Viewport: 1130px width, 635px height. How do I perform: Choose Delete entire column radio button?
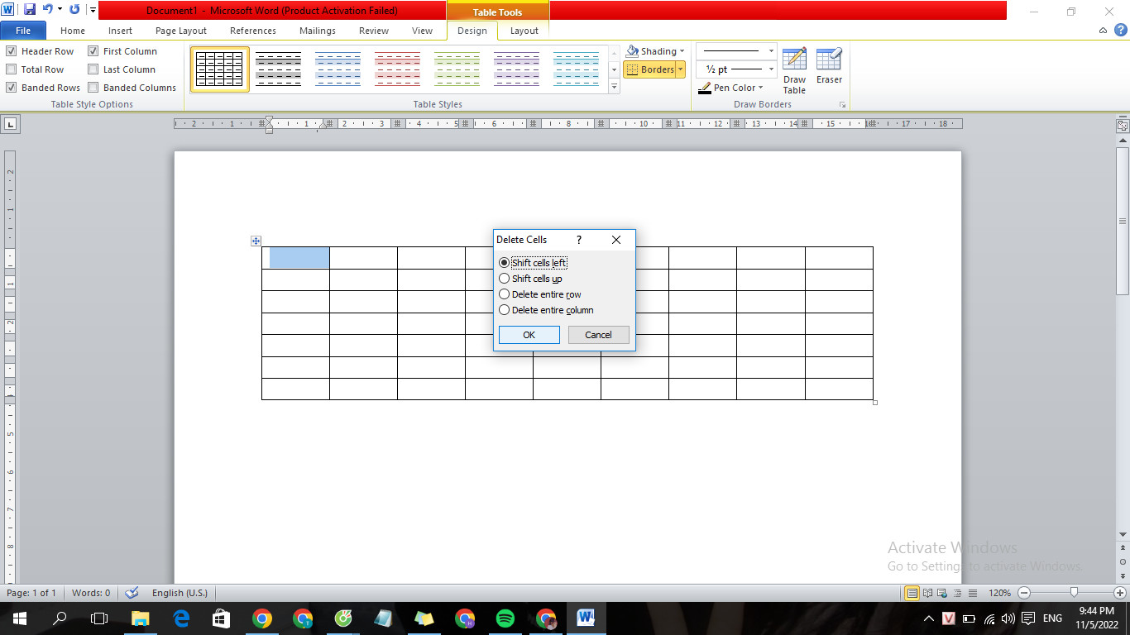505,310
